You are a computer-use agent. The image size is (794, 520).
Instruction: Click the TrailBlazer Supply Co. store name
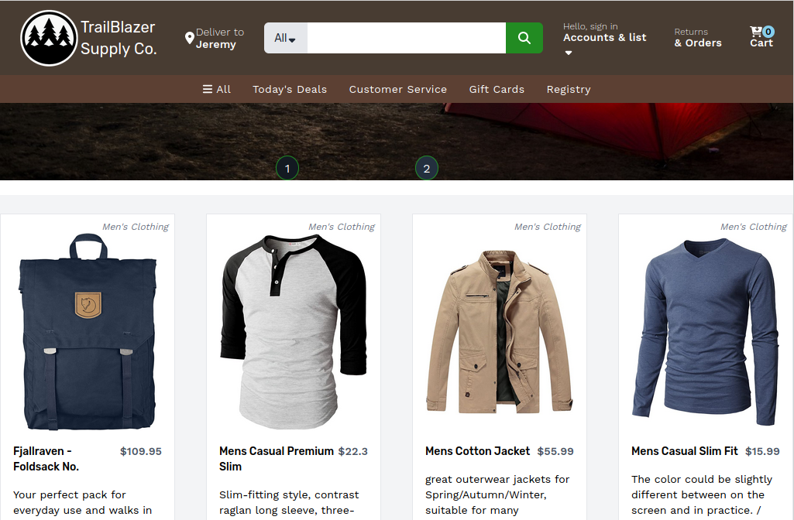[119, 38]
